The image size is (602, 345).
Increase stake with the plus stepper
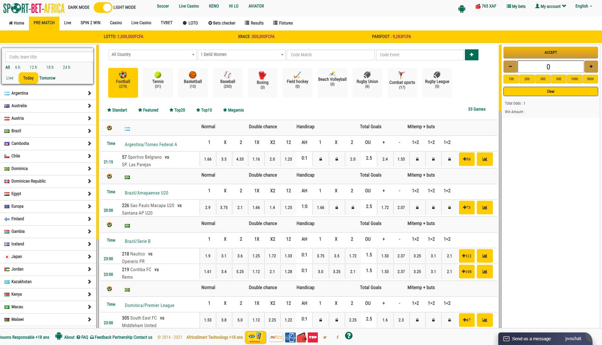pos(591,67)
